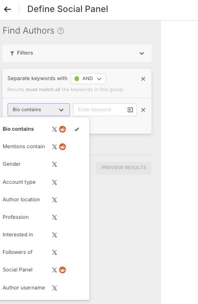Click Reddit icon beside Bio contains

tap(62, 129)
